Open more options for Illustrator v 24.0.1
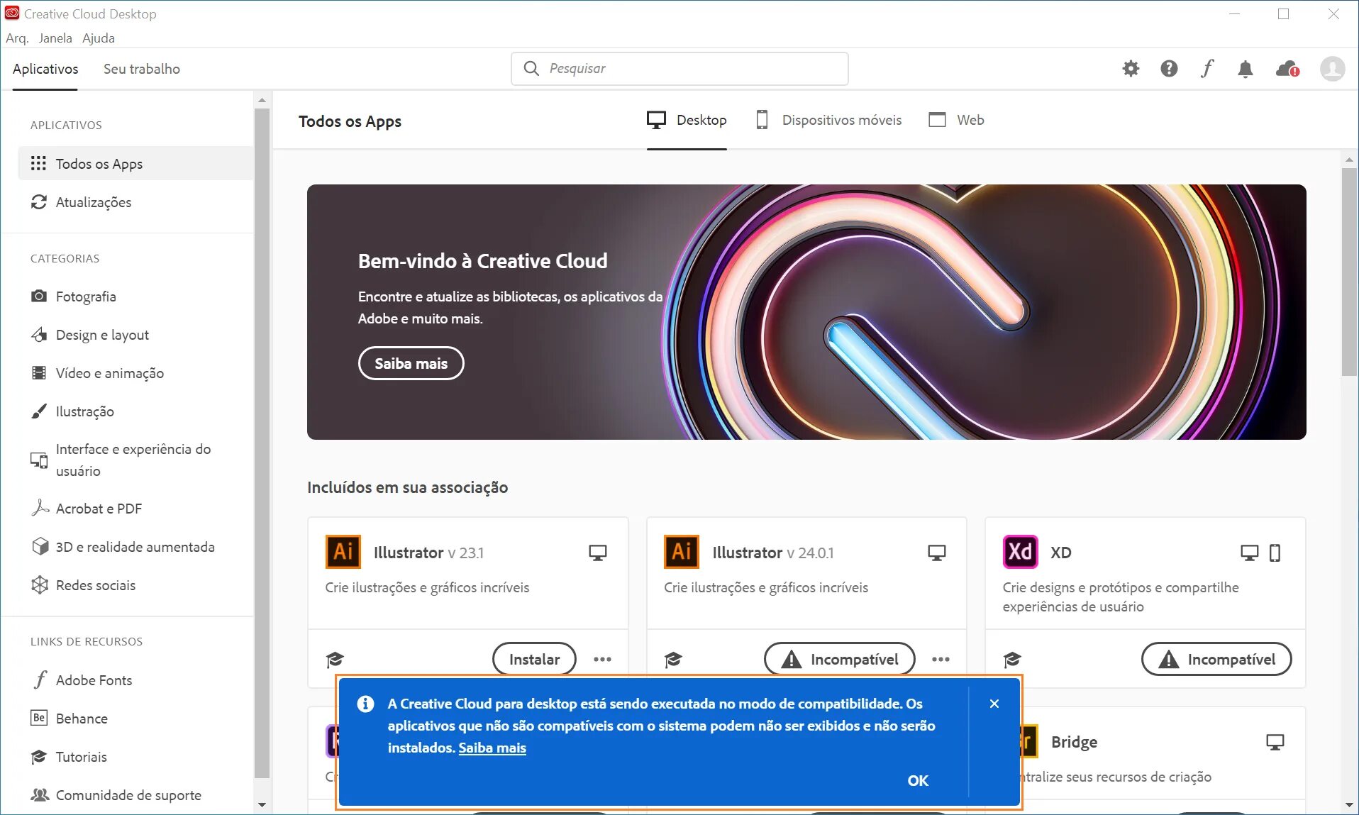 tap(941, 660)
